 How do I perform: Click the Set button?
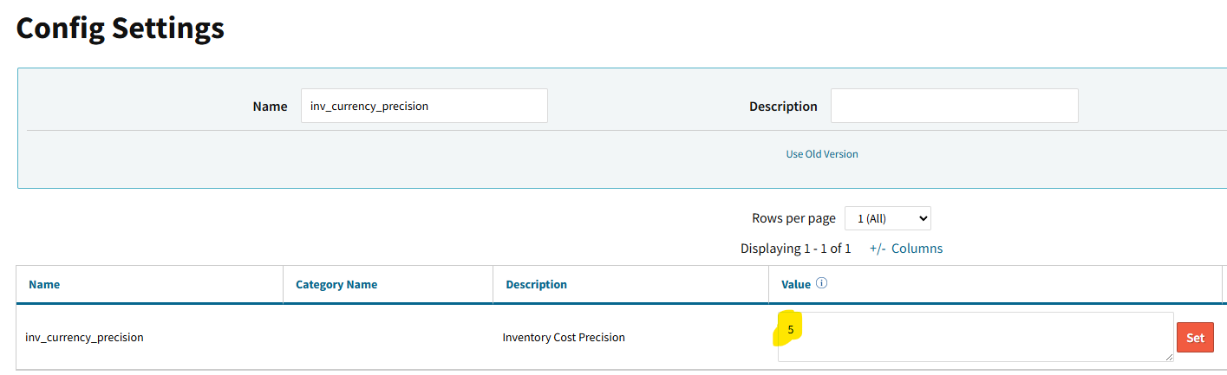(x=1195, y=338)
